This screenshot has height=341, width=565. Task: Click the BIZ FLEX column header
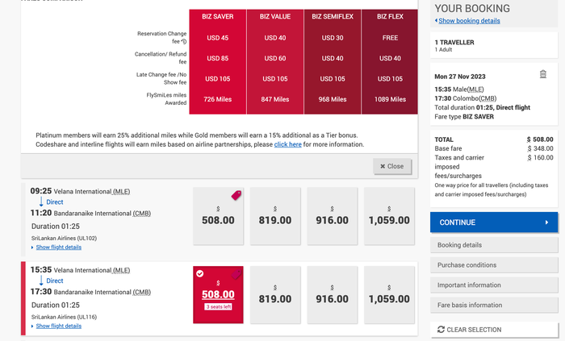click(x=390, y=17)
